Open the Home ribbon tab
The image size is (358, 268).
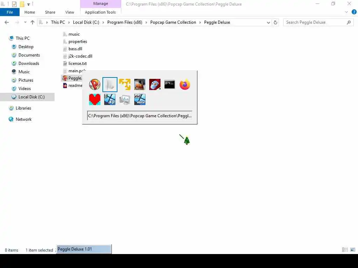pyautogui.click(x=30, y=12)
